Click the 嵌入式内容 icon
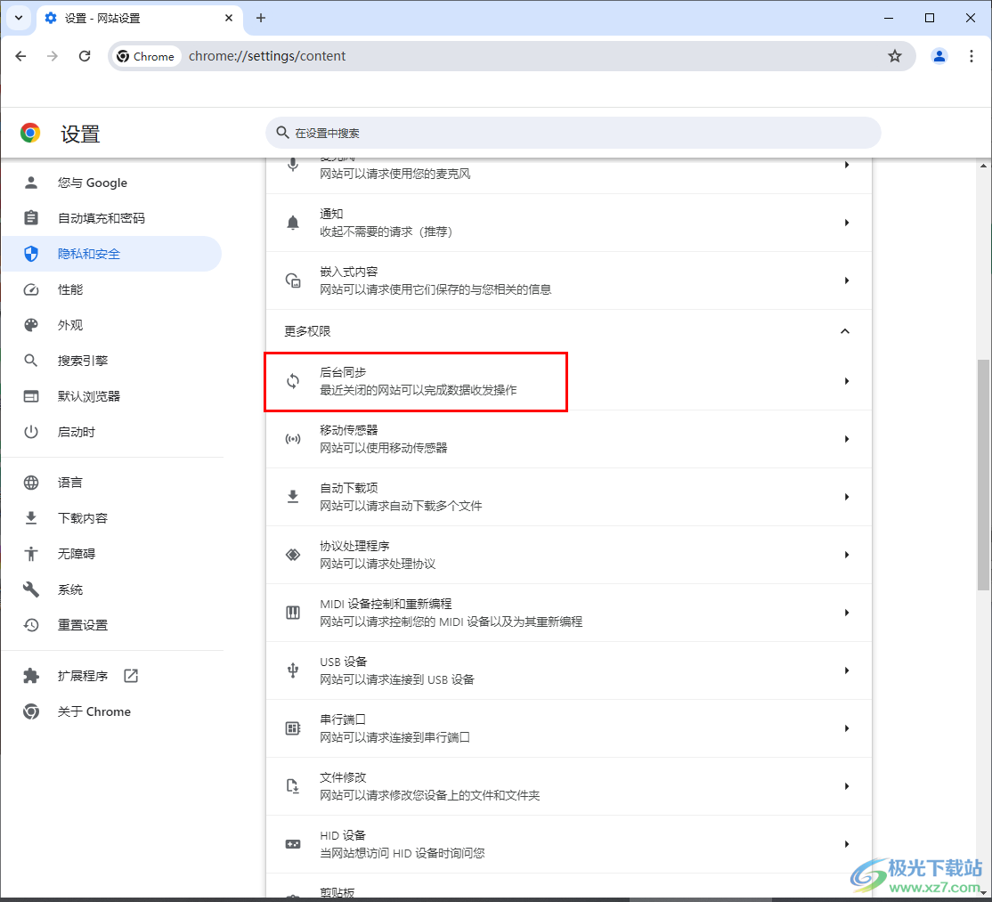992x902 pixels. pos(293,280)
